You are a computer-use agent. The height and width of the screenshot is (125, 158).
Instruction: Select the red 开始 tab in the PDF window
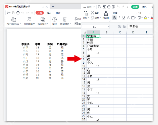(40, 13)
